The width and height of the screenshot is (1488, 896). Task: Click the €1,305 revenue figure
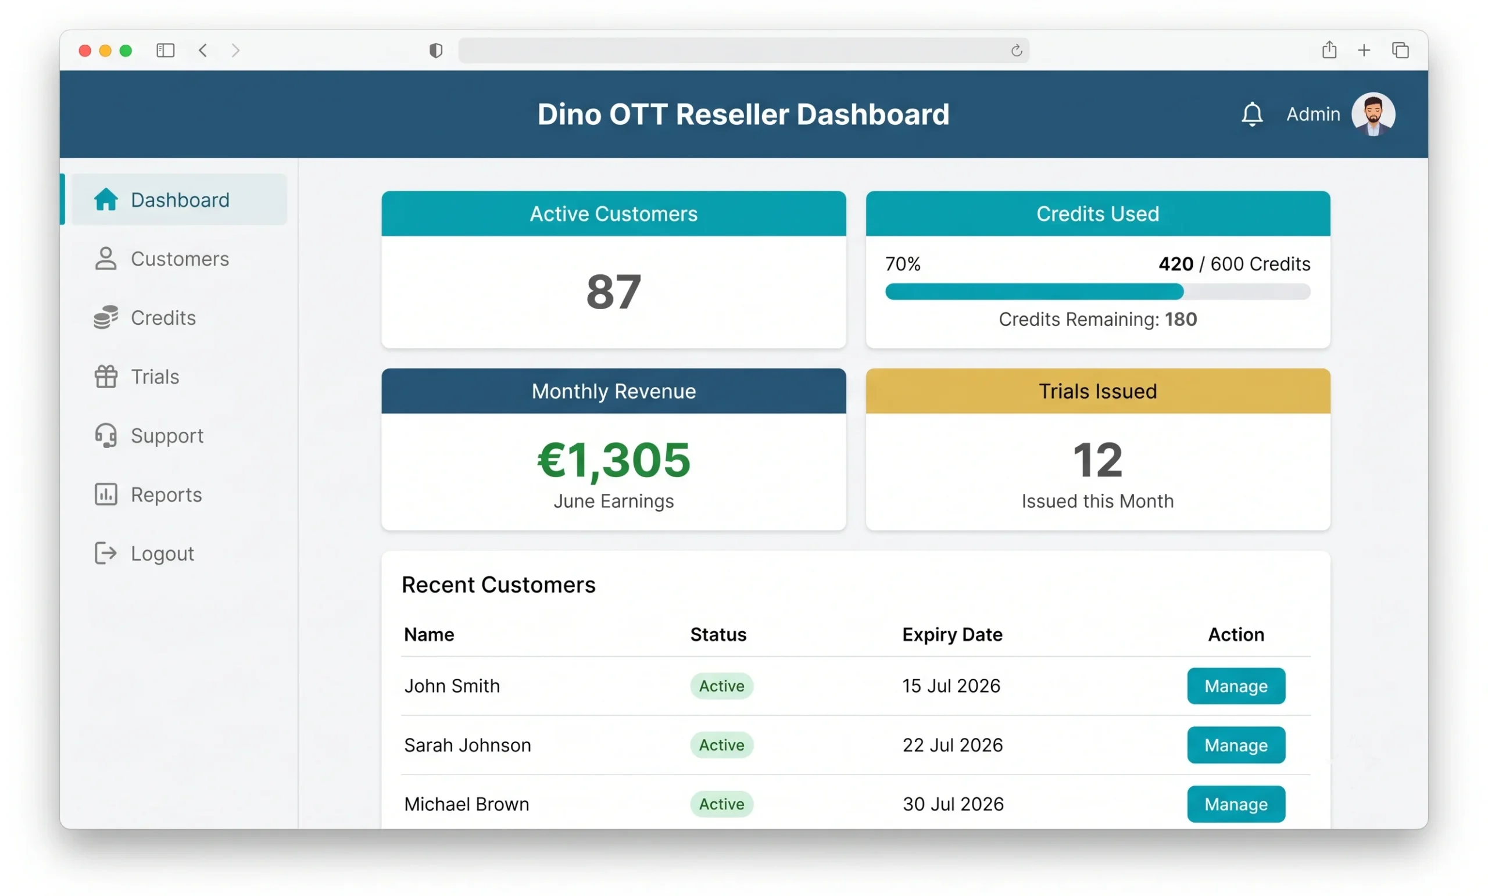614,460
